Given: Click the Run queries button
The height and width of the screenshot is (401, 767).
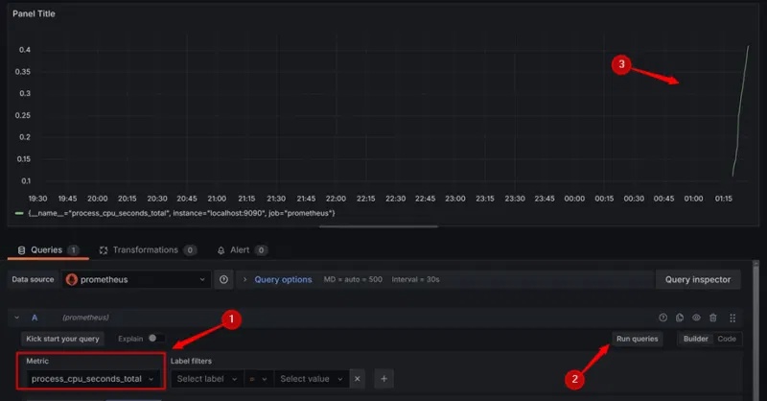Looking at the screenshot, I should (637, 339).
